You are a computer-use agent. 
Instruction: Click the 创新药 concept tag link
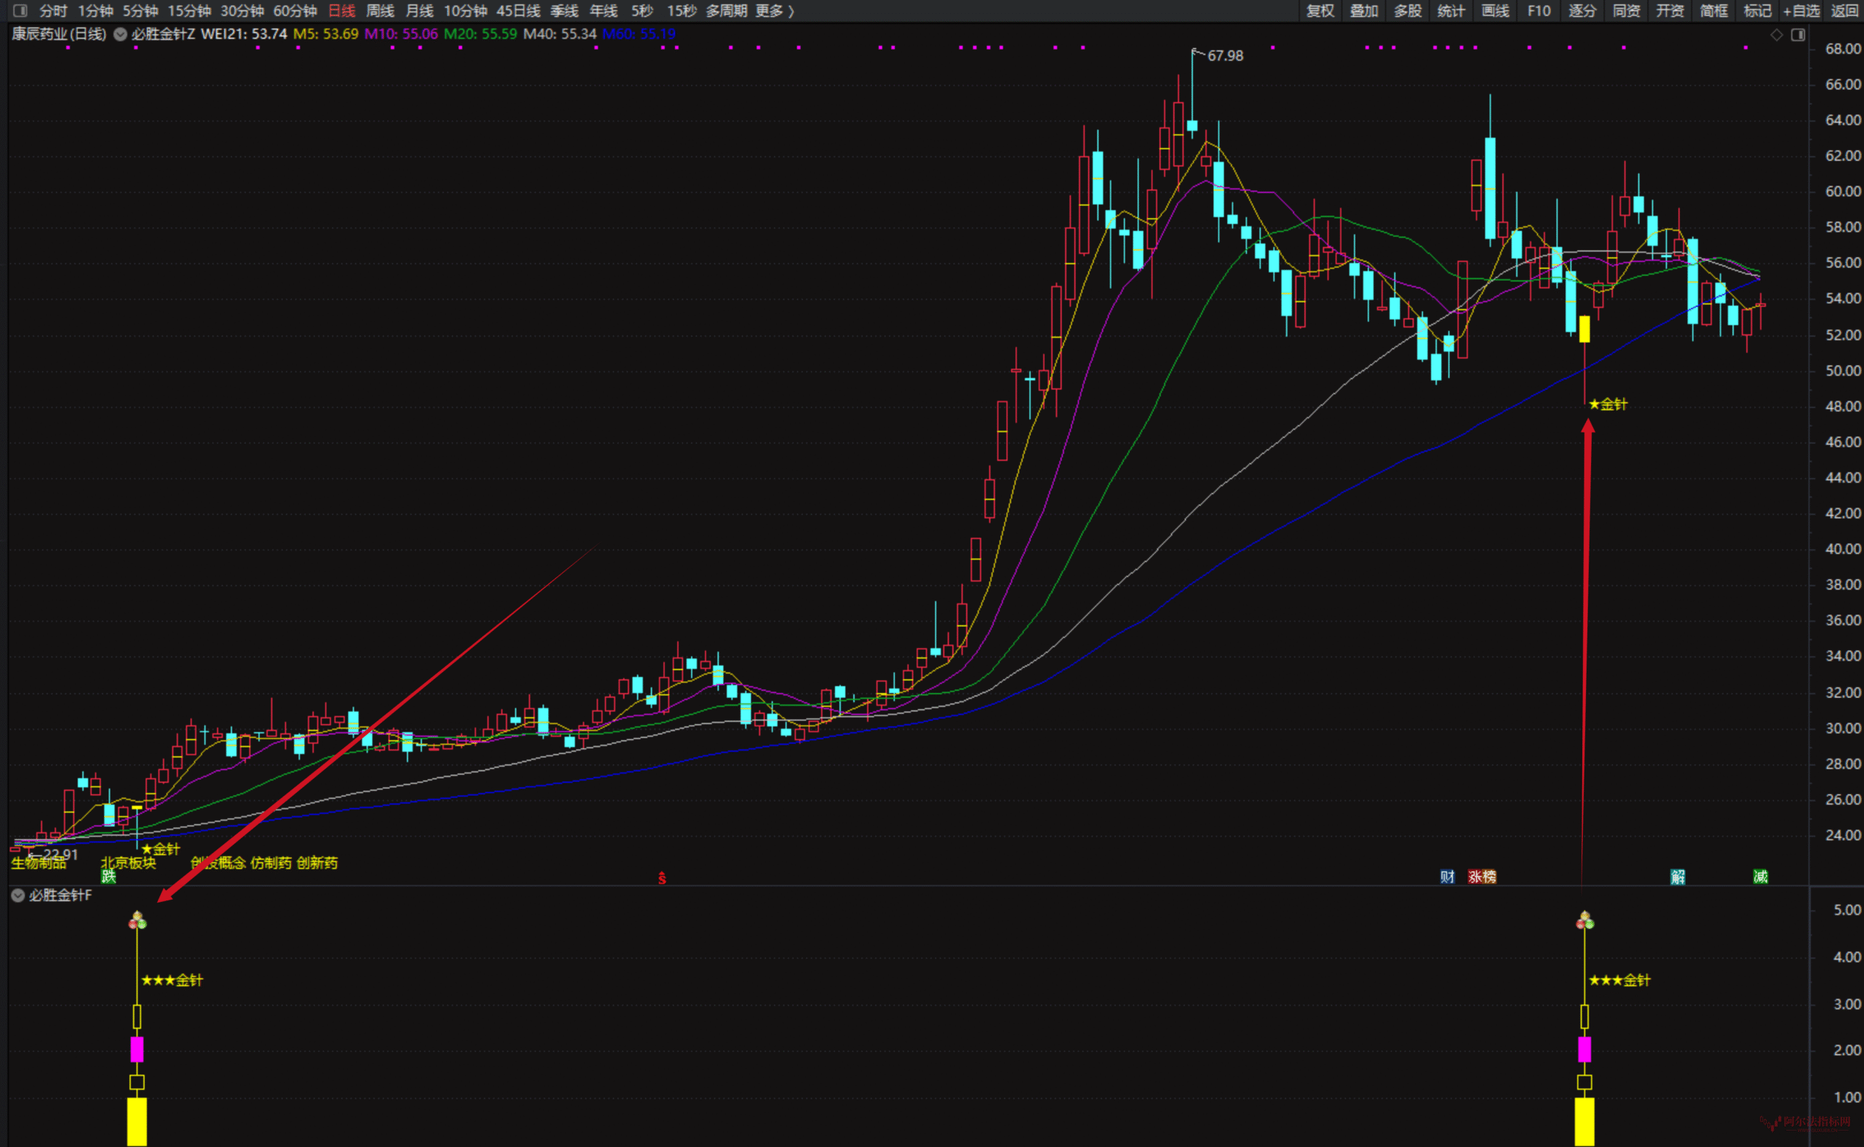click(x=317, y=862)
